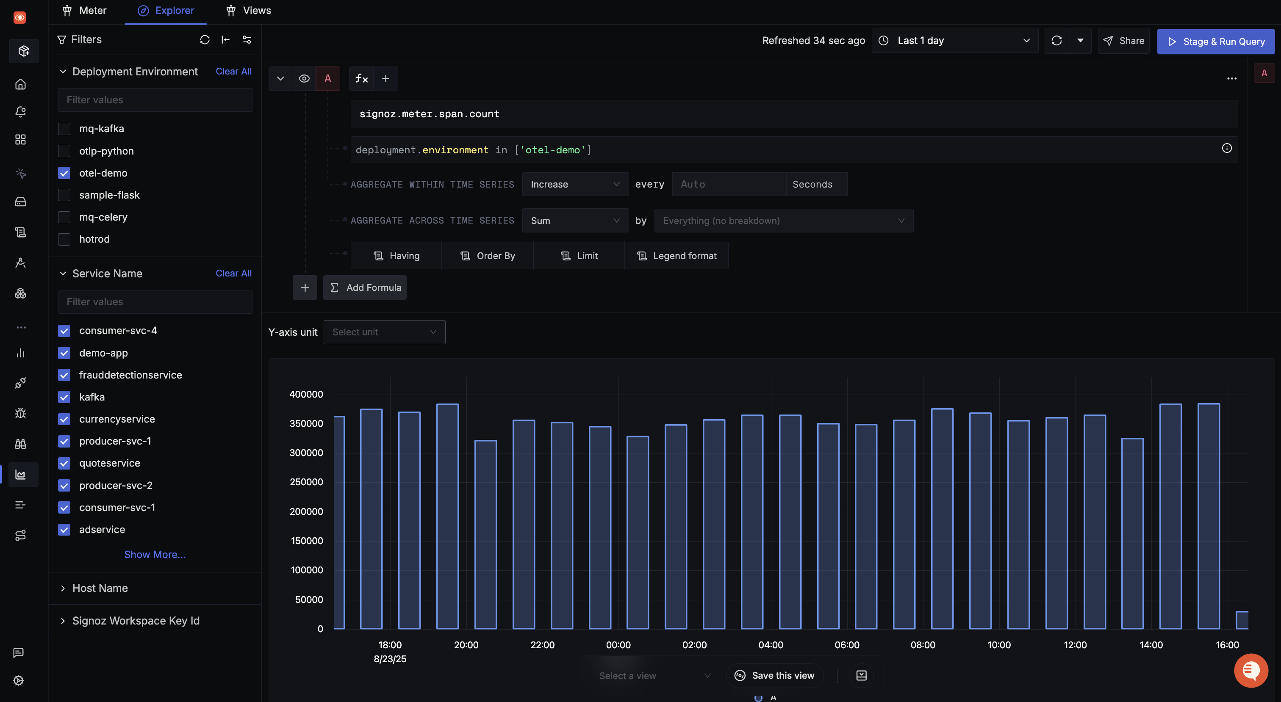Screen dimensions: 1281x702
Task: Open query A three-dot options menu
Action: [1232, 79]
